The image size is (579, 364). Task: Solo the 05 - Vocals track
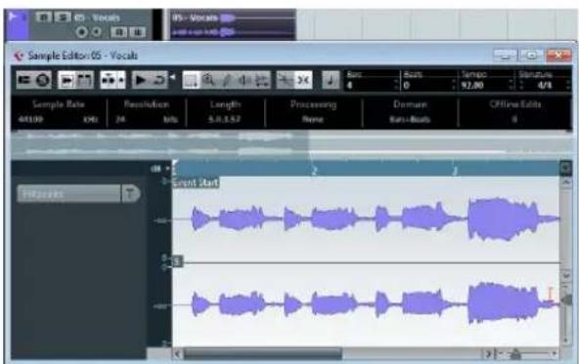63,17
